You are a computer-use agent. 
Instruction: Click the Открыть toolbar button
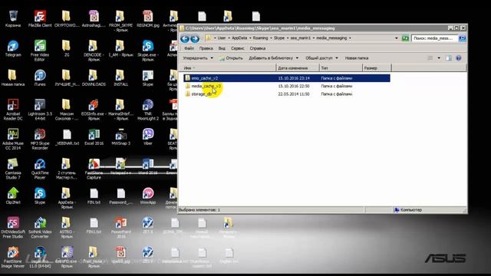tap(231, 58)
